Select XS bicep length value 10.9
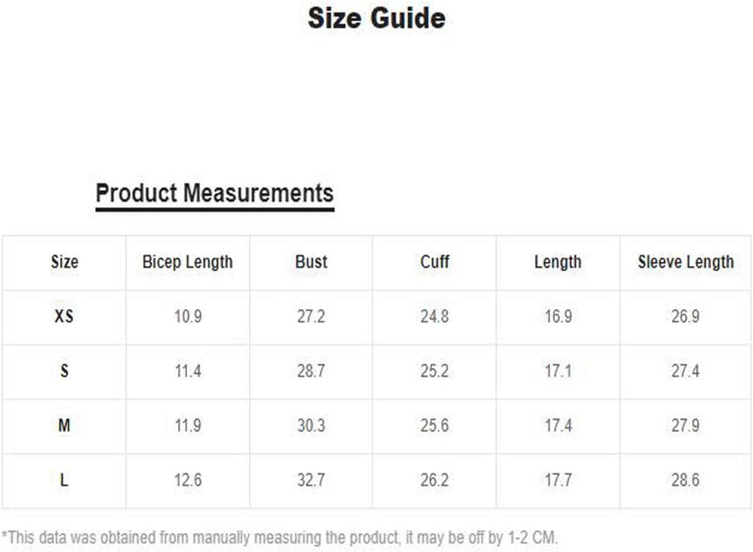The height and width of the screenshot is (552, 753). click(x=188, y=316)
